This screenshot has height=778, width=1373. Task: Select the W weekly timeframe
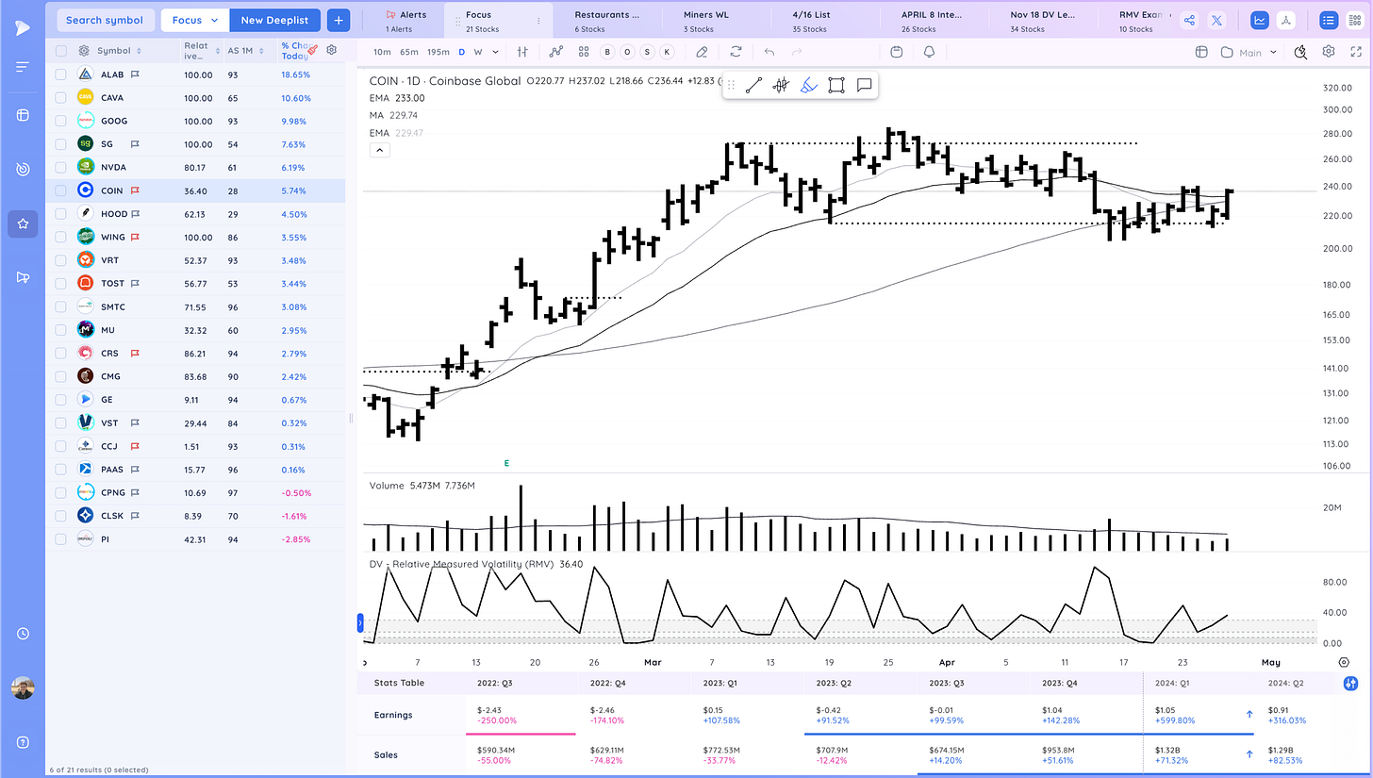coord(478,52)
